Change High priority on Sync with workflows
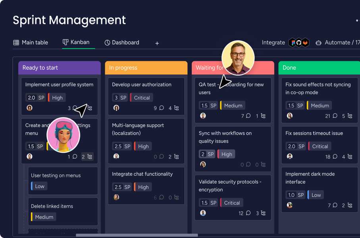The height and width of the screenshot is (238, 360). point(226,154)
